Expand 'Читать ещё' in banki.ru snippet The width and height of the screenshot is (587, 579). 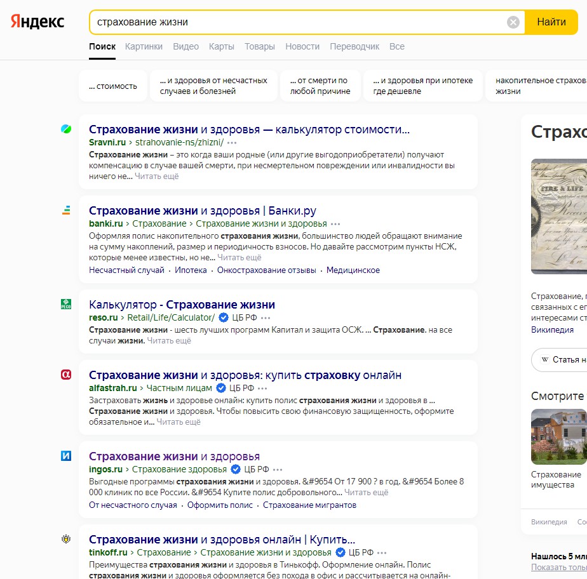tap(240, 257)
